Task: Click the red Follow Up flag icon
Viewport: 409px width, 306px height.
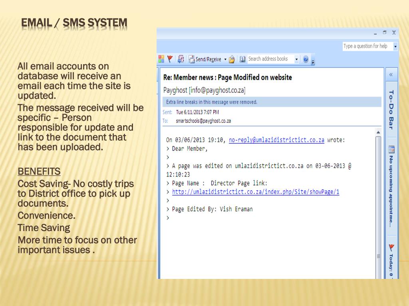Action: click(170, 59)
